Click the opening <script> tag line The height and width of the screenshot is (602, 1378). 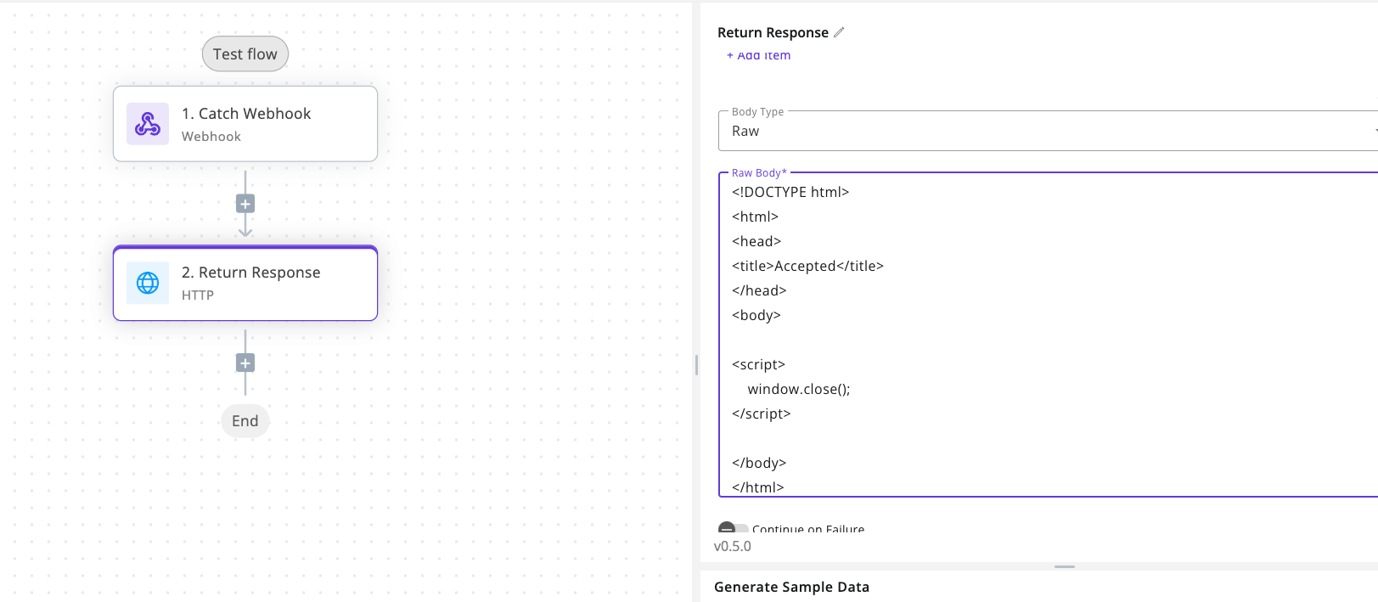pos(758,364)
